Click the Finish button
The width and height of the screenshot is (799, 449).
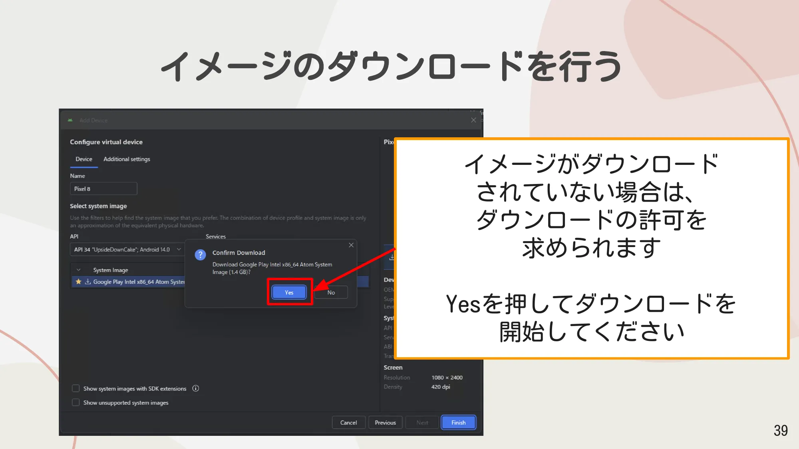click(459, 422)
